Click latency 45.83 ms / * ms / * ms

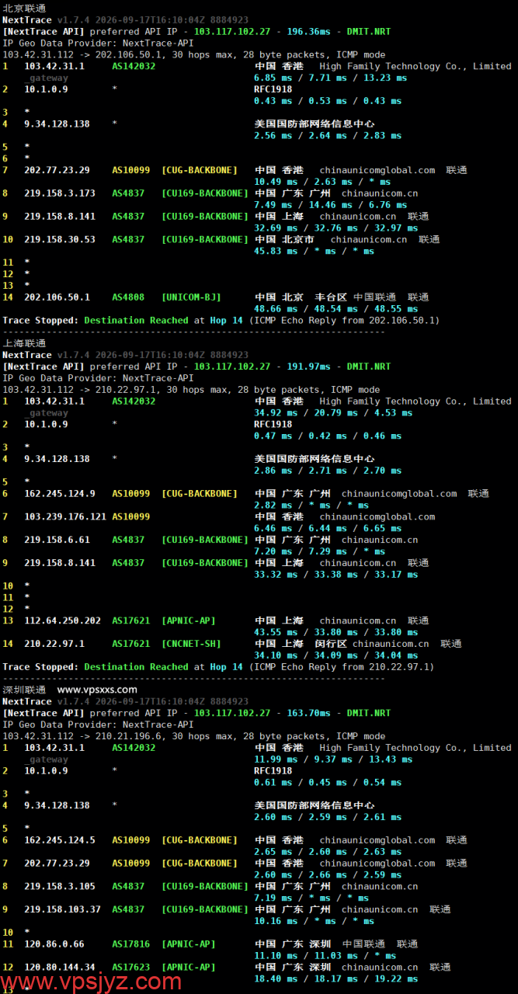click(314, 251)
